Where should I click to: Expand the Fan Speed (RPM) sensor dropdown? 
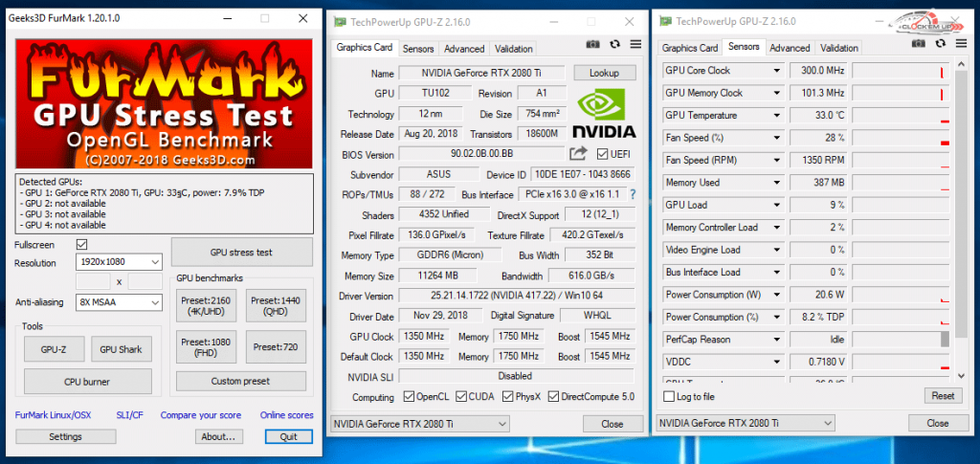[x=777, y=161]
